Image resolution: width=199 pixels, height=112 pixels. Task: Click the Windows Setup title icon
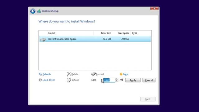click(39, 11)
